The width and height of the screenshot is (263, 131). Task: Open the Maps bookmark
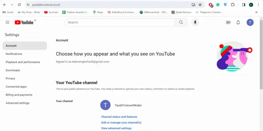(98, 12)
